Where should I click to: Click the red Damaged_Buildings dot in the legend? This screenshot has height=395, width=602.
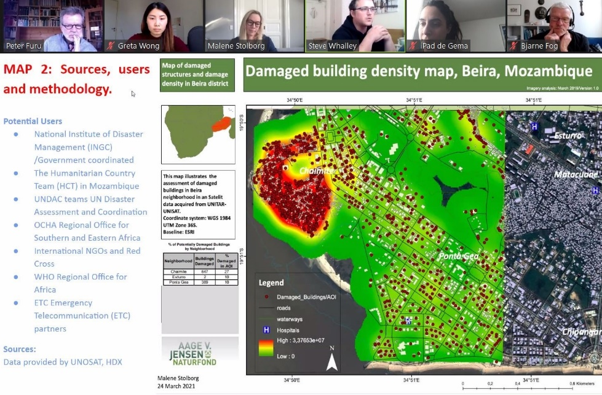tap(266, 297)
